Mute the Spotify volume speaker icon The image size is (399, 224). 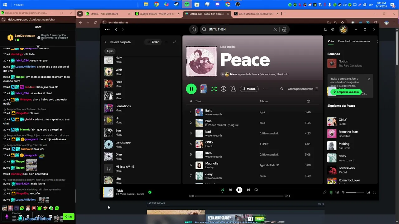[x=343, y=192]
